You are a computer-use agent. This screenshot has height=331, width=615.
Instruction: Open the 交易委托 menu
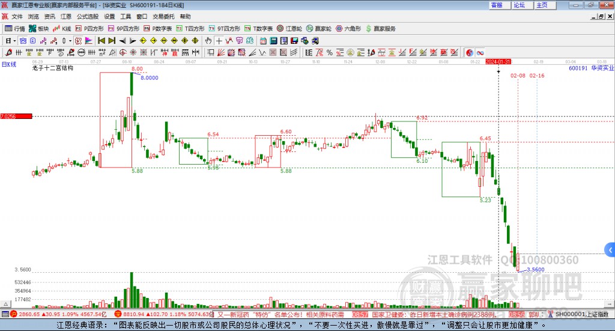click(163, 16)
